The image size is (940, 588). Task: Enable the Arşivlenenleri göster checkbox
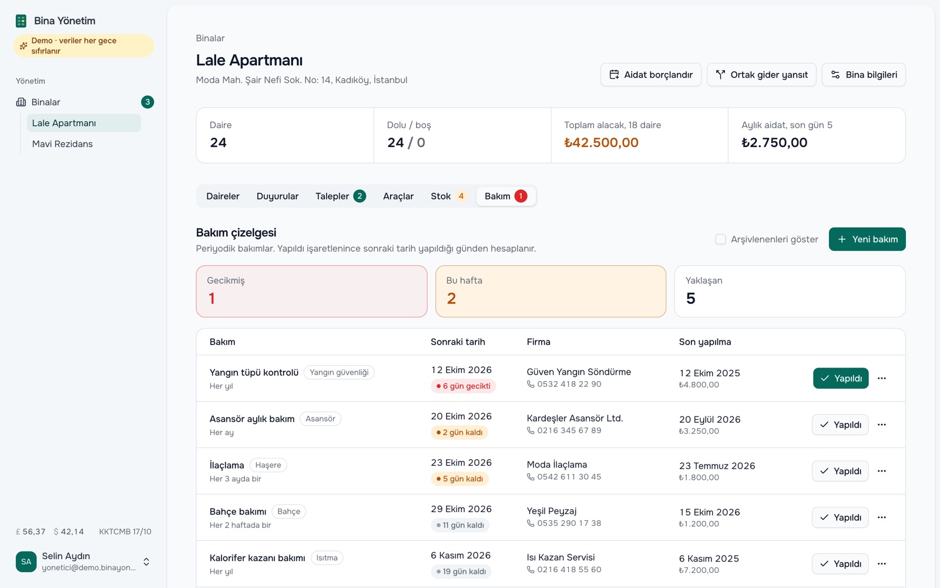(720, 239)
